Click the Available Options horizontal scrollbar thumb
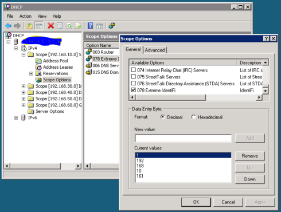The height and width of the screenshot is (212, 281). [170, 97]
